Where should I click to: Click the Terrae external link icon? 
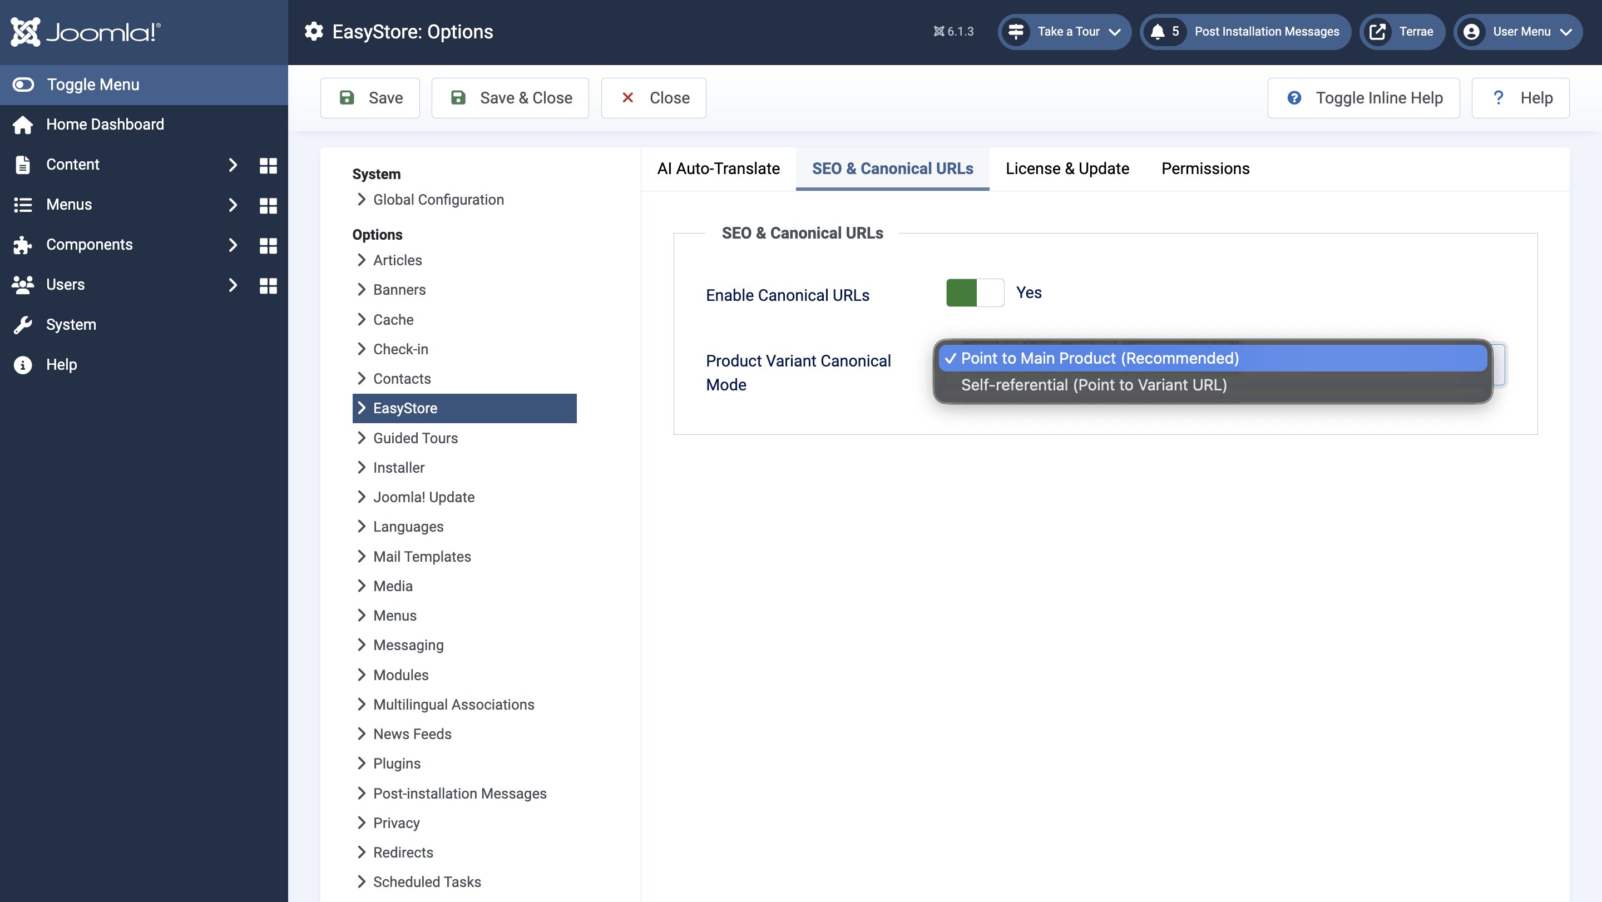click(1377, 32)
